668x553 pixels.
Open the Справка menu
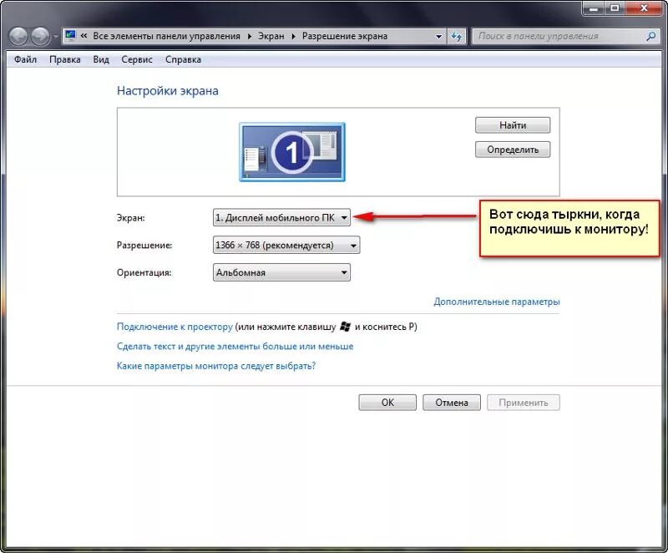point(183,59)
